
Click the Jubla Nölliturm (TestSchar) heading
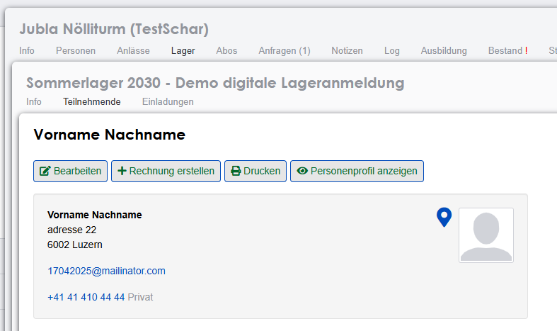114,29
